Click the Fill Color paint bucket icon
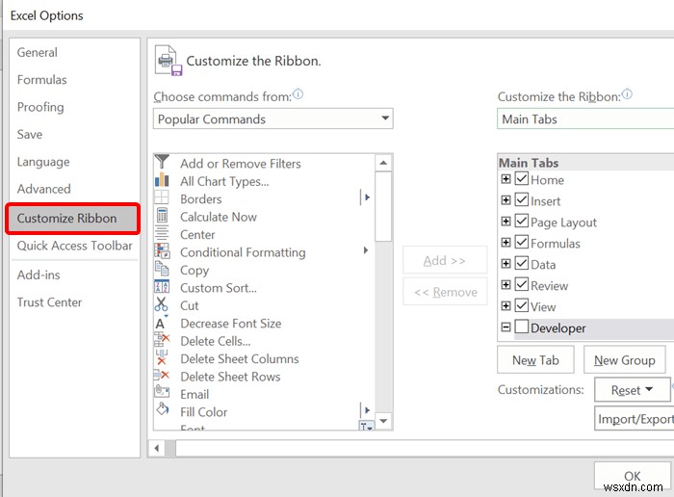Viewport: 674px width, 497px height. click(x=163, y=408)
